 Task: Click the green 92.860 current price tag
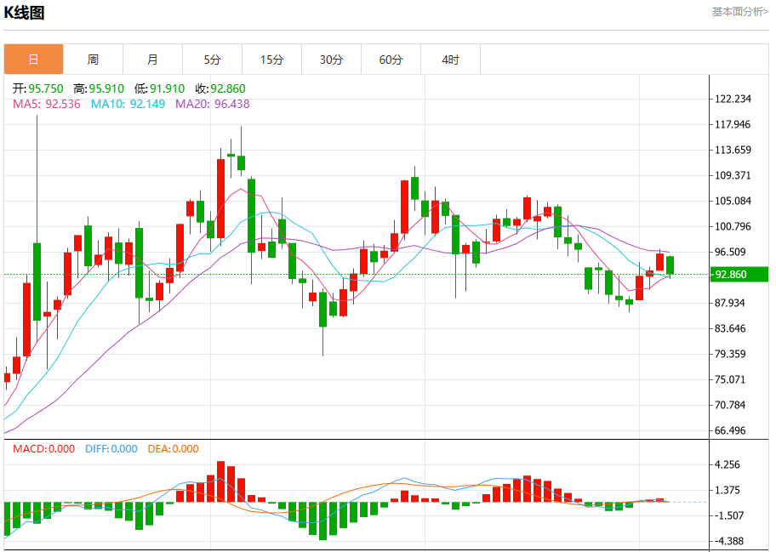pos(739,275)
